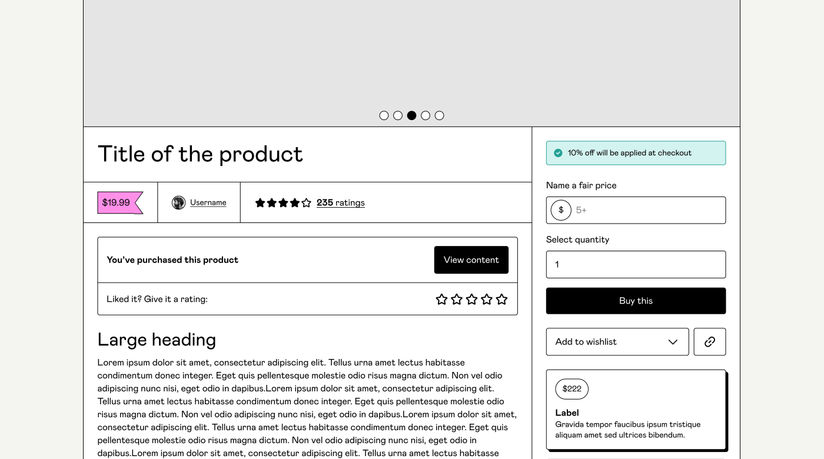Viewport: 824px width, 459px height.
Task: Click the half-filled fourth star in ratings display
Action: pyautogui.click(x=294, y=202)
